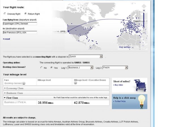Click the luggage trolley image
Screen dimensions: 170x127
(140, 85)
